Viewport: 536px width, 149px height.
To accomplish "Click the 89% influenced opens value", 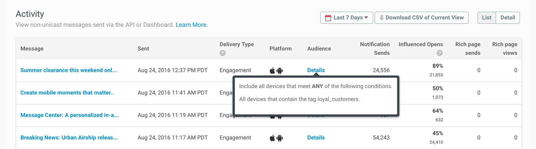I will coord(438,66).
